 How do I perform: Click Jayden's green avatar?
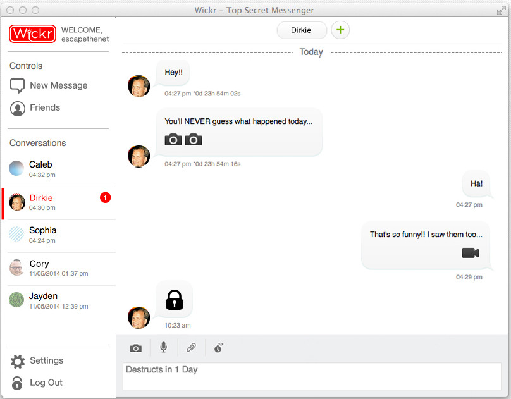click(16, 300)
